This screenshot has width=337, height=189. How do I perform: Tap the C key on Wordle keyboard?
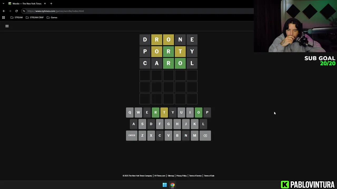click(x=160, y=135)
